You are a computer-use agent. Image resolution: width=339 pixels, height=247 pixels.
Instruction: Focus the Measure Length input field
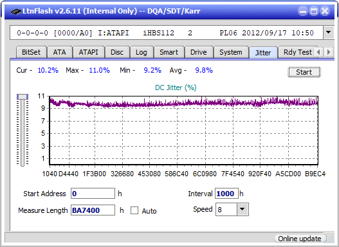(93, 210)
